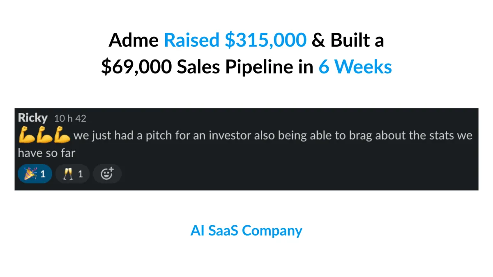Open the add reaction emoji picker

pyautogui.click(x=107, y=174)
